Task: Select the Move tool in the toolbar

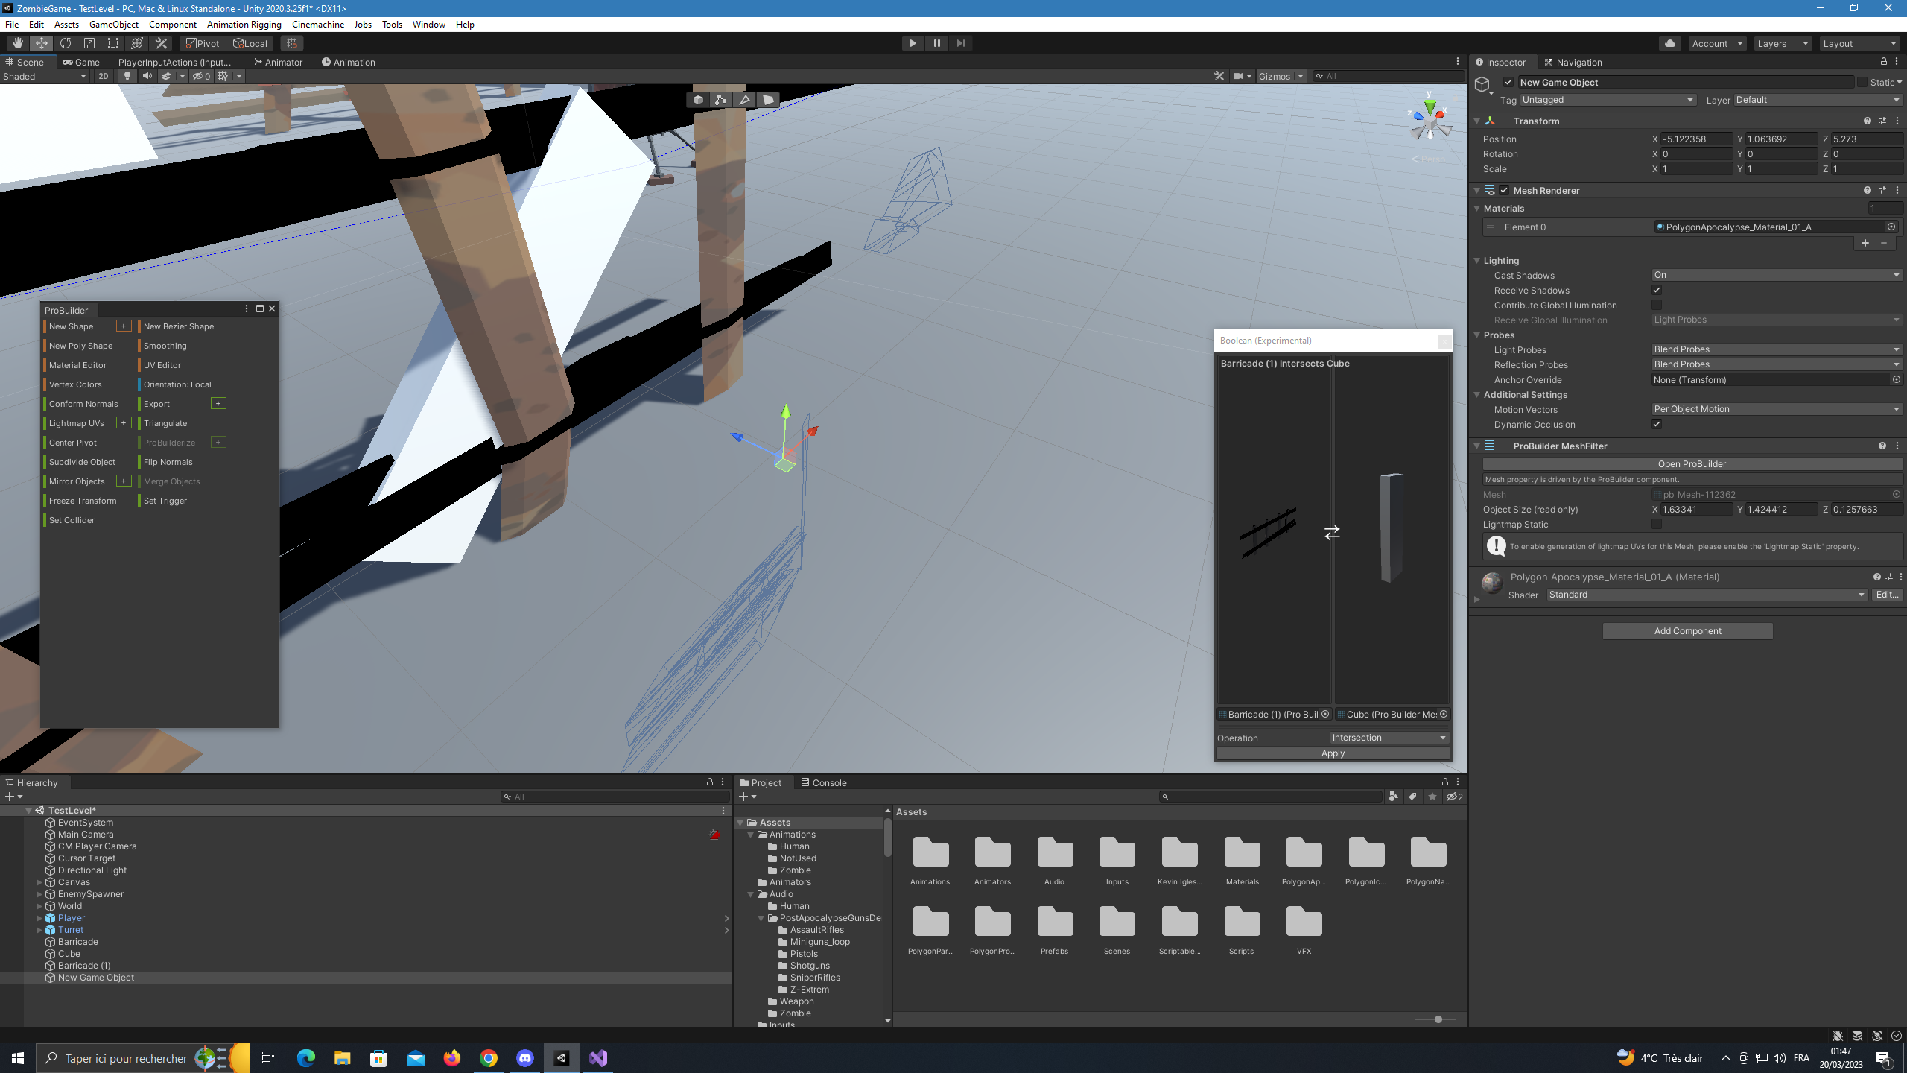Action: click(41, 43)
